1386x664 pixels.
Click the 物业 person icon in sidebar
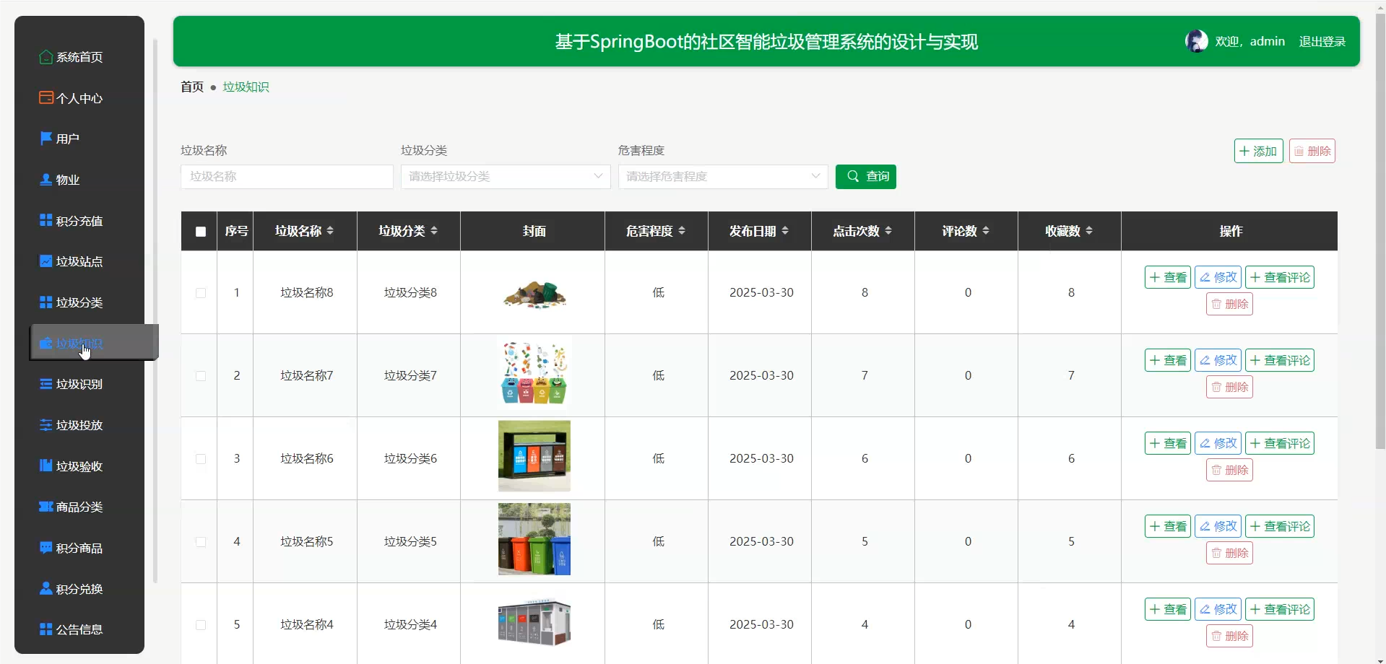point(46,180)
